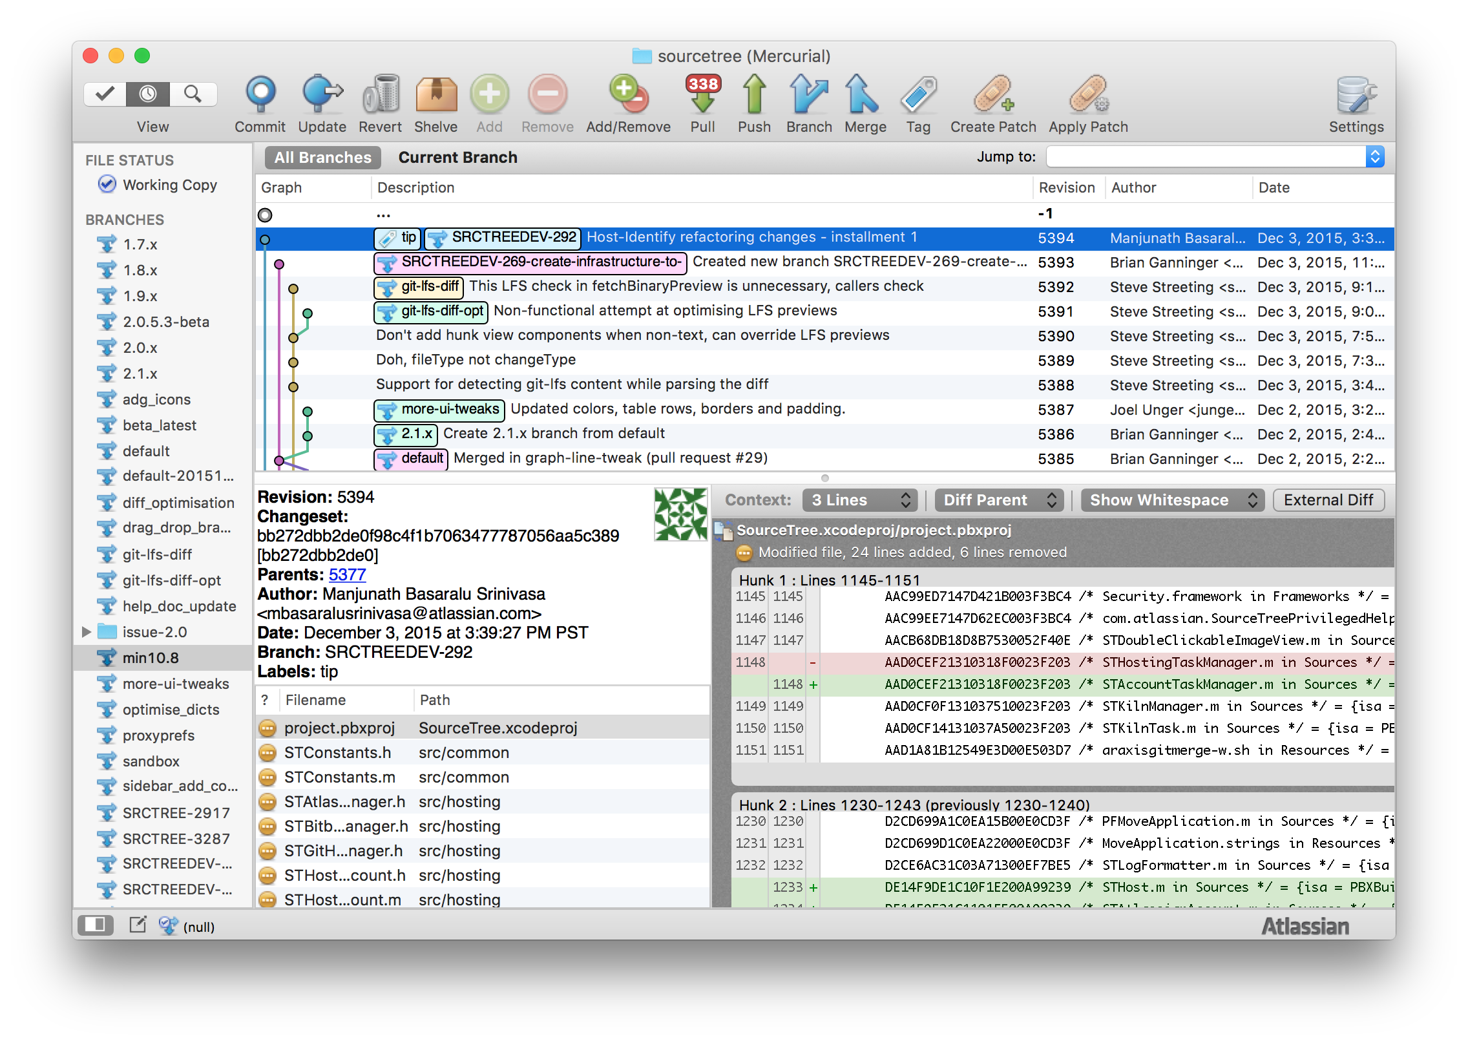
Task: Switch to All Branches tab
Action: pyautogui.click(x=320, y=157)
